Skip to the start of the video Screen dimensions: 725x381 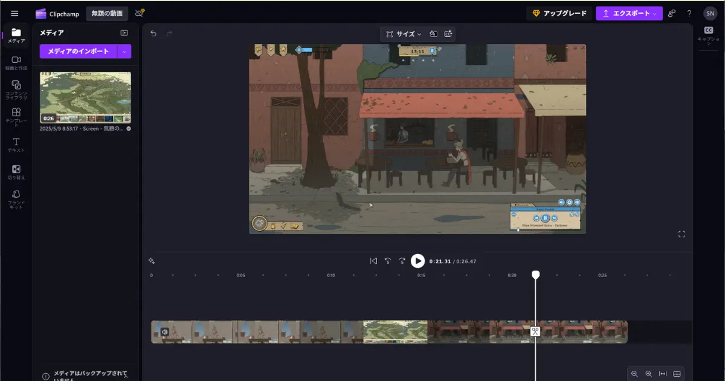point(373,261)
